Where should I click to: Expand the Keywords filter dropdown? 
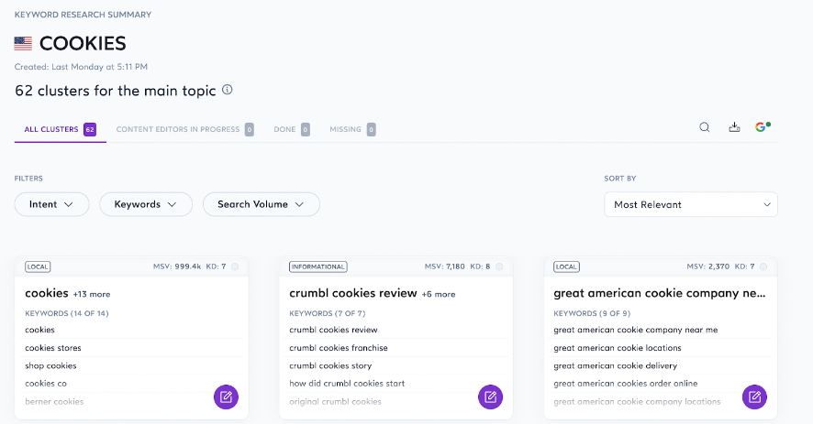(x=146, y=204)
